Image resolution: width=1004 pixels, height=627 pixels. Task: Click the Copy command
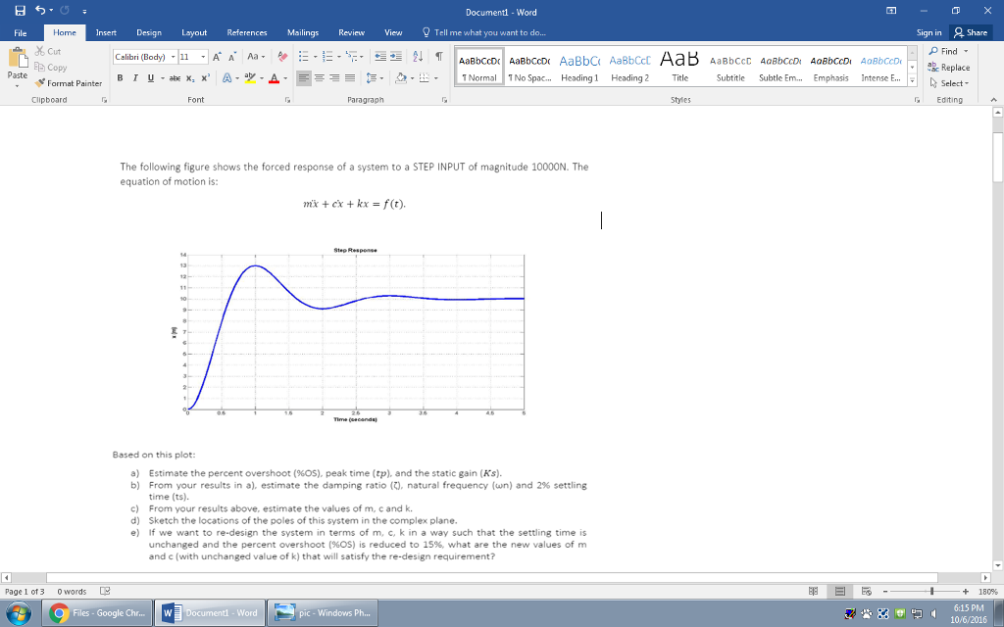[x=51, y=68]
